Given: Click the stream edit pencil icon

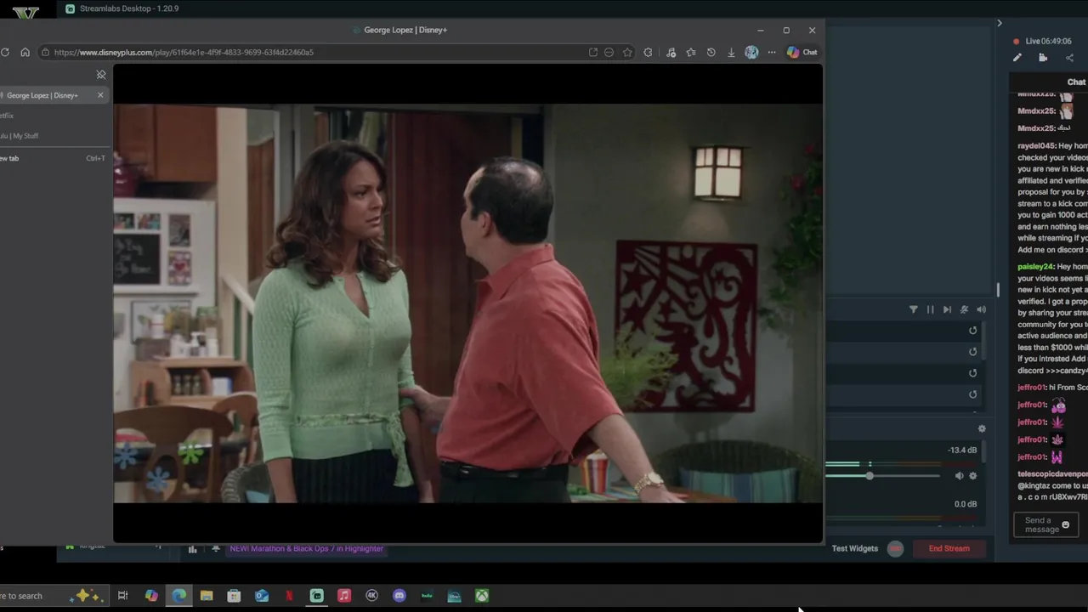Looking at the screenshot, I should coord(1017,58).
